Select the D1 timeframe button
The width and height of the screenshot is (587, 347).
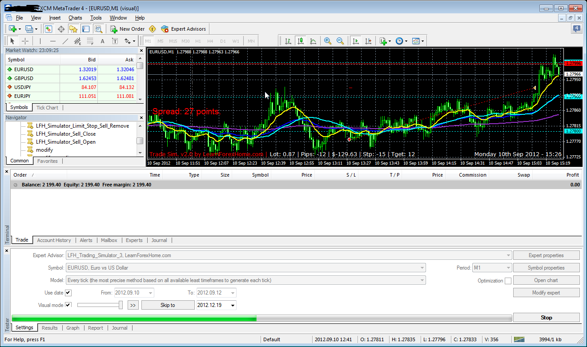tap(223, 41)
